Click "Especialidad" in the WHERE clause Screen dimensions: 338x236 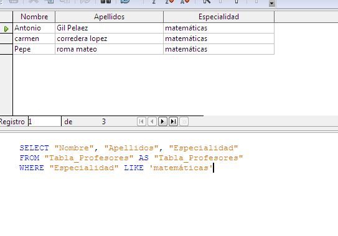(84, 168)
